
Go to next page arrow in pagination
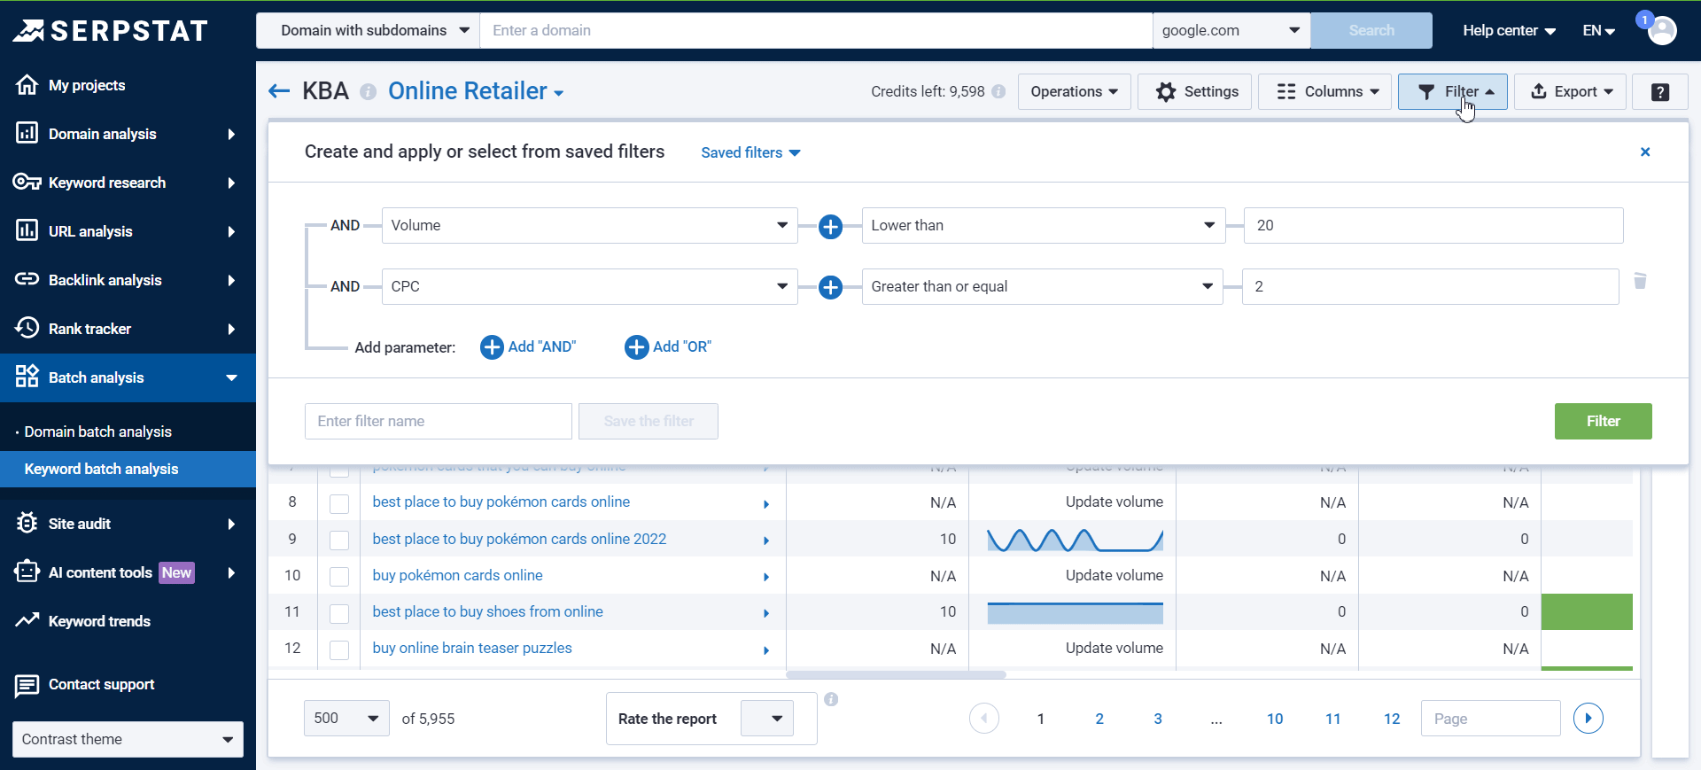(x=1588, y=719)
